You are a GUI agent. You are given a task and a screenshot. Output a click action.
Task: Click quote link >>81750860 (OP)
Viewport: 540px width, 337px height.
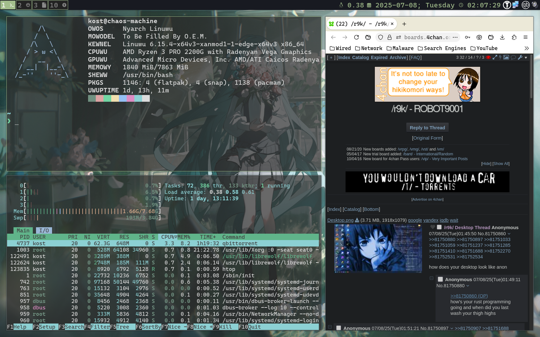point(469,296)
